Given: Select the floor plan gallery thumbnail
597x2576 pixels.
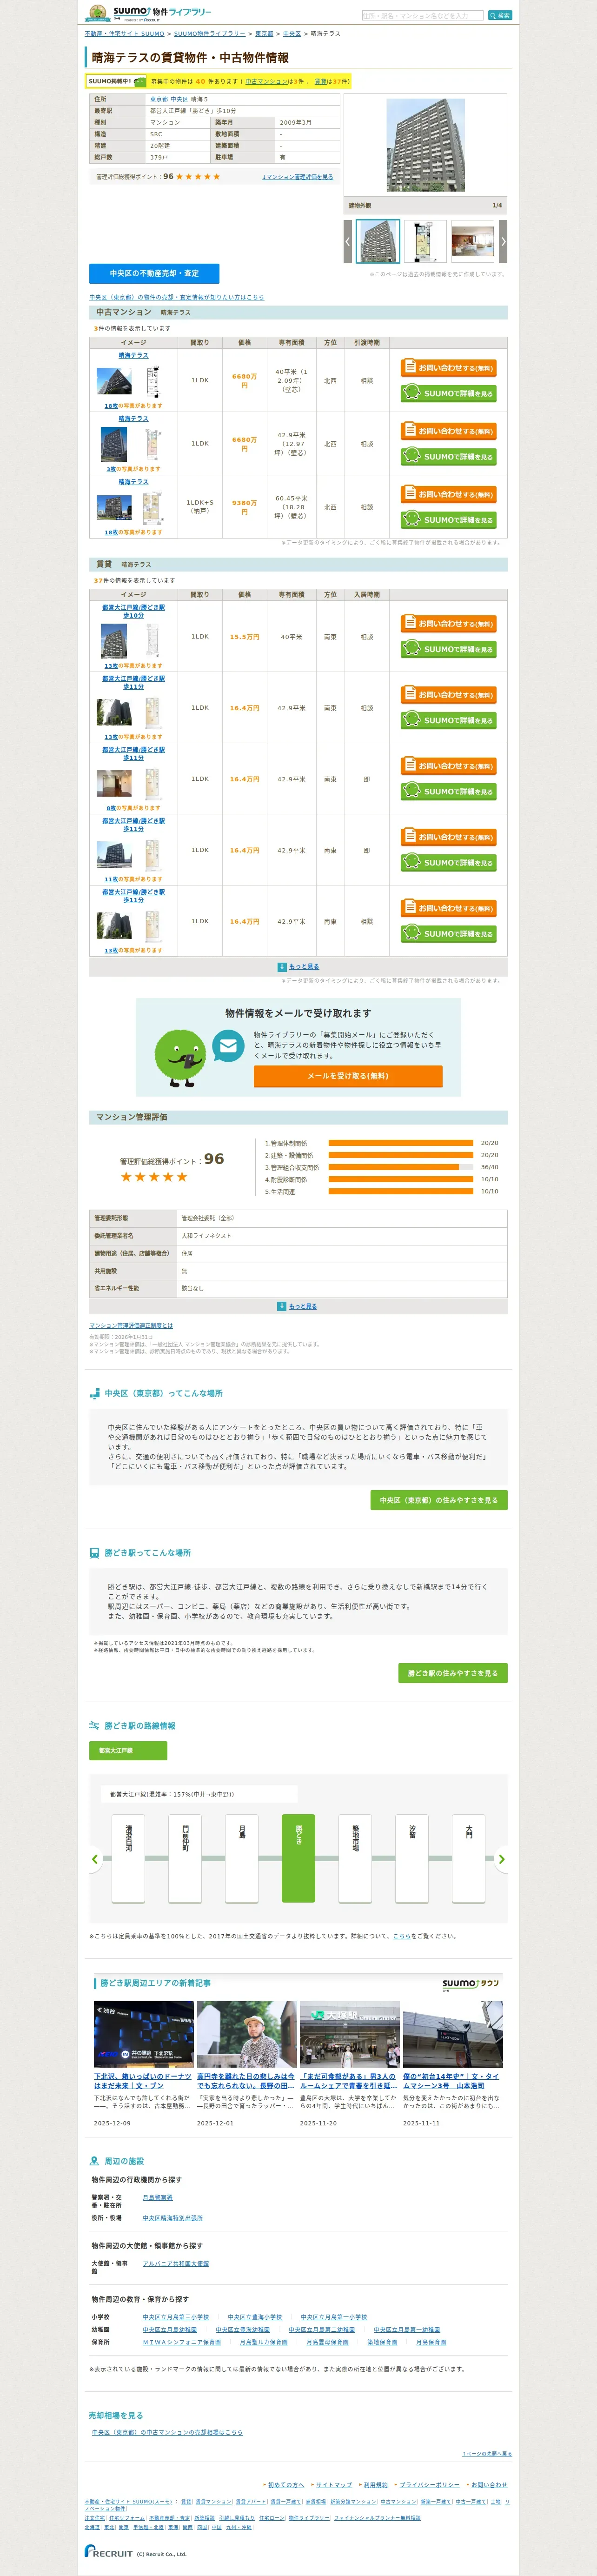Looking at the screenshot, I should 425,241.
